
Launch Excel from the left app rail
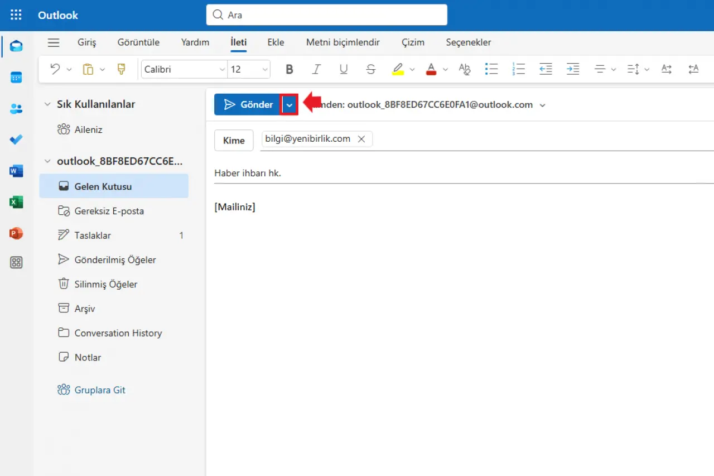pyautogui.click(x=16, y=202)
